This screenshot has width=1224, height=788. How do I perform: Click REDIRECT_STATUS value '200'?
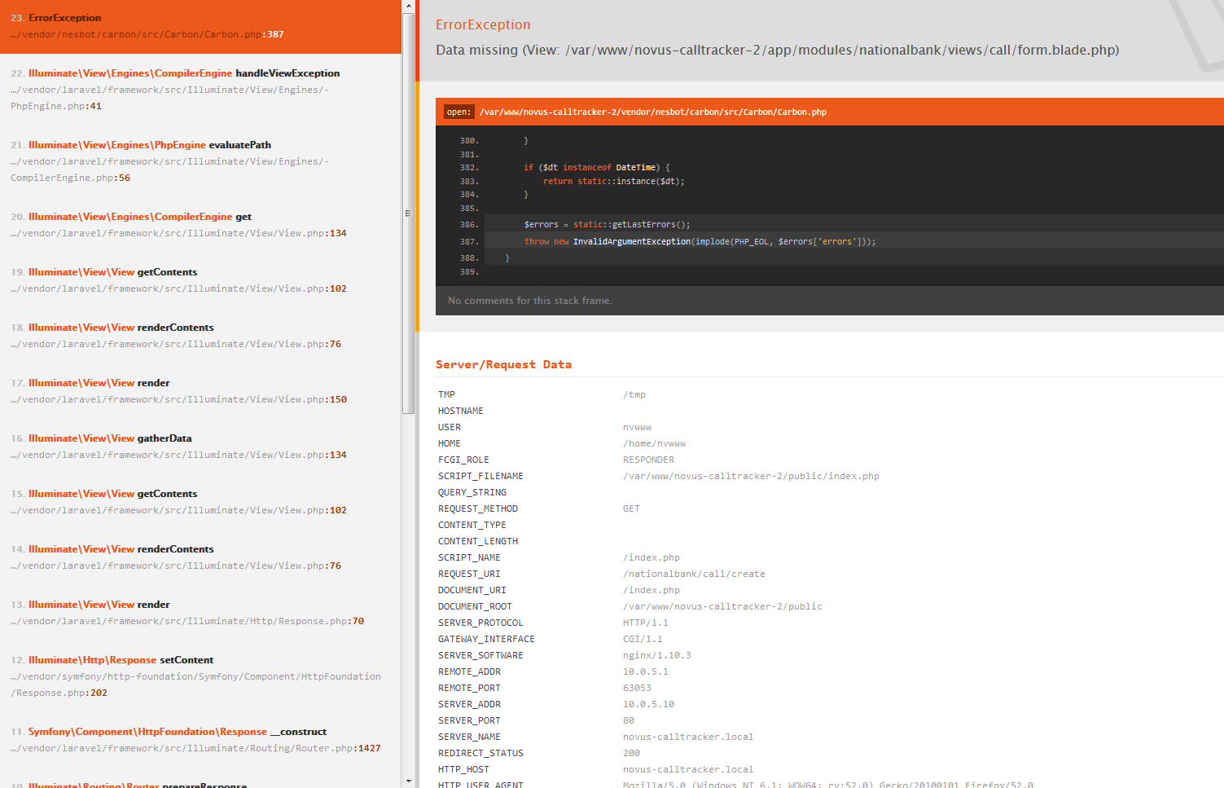631,753
